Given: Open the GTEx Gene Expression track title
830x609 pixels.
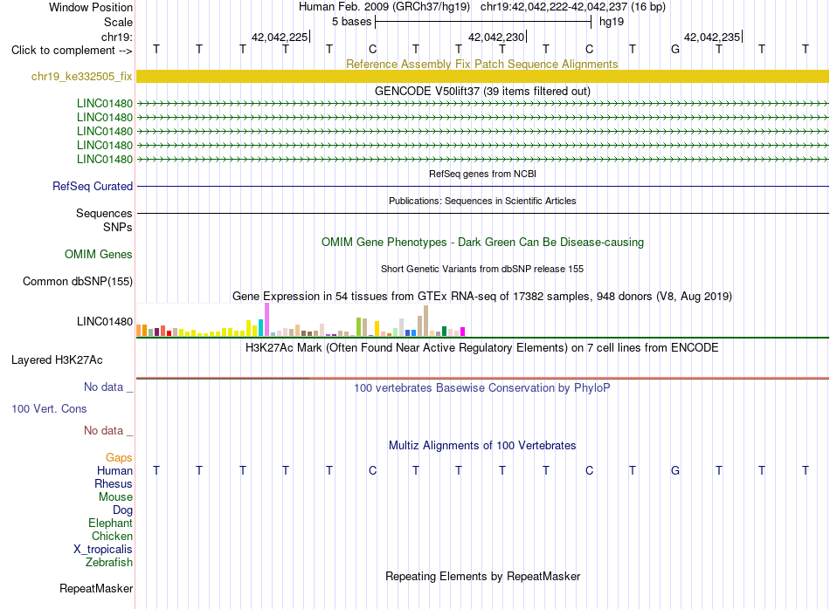Looking at the screenshot, I should [482, 296].
